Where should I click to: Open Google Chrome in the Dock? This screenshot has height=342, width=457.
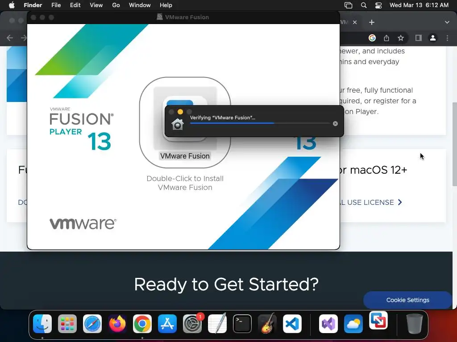click(142, 324)
